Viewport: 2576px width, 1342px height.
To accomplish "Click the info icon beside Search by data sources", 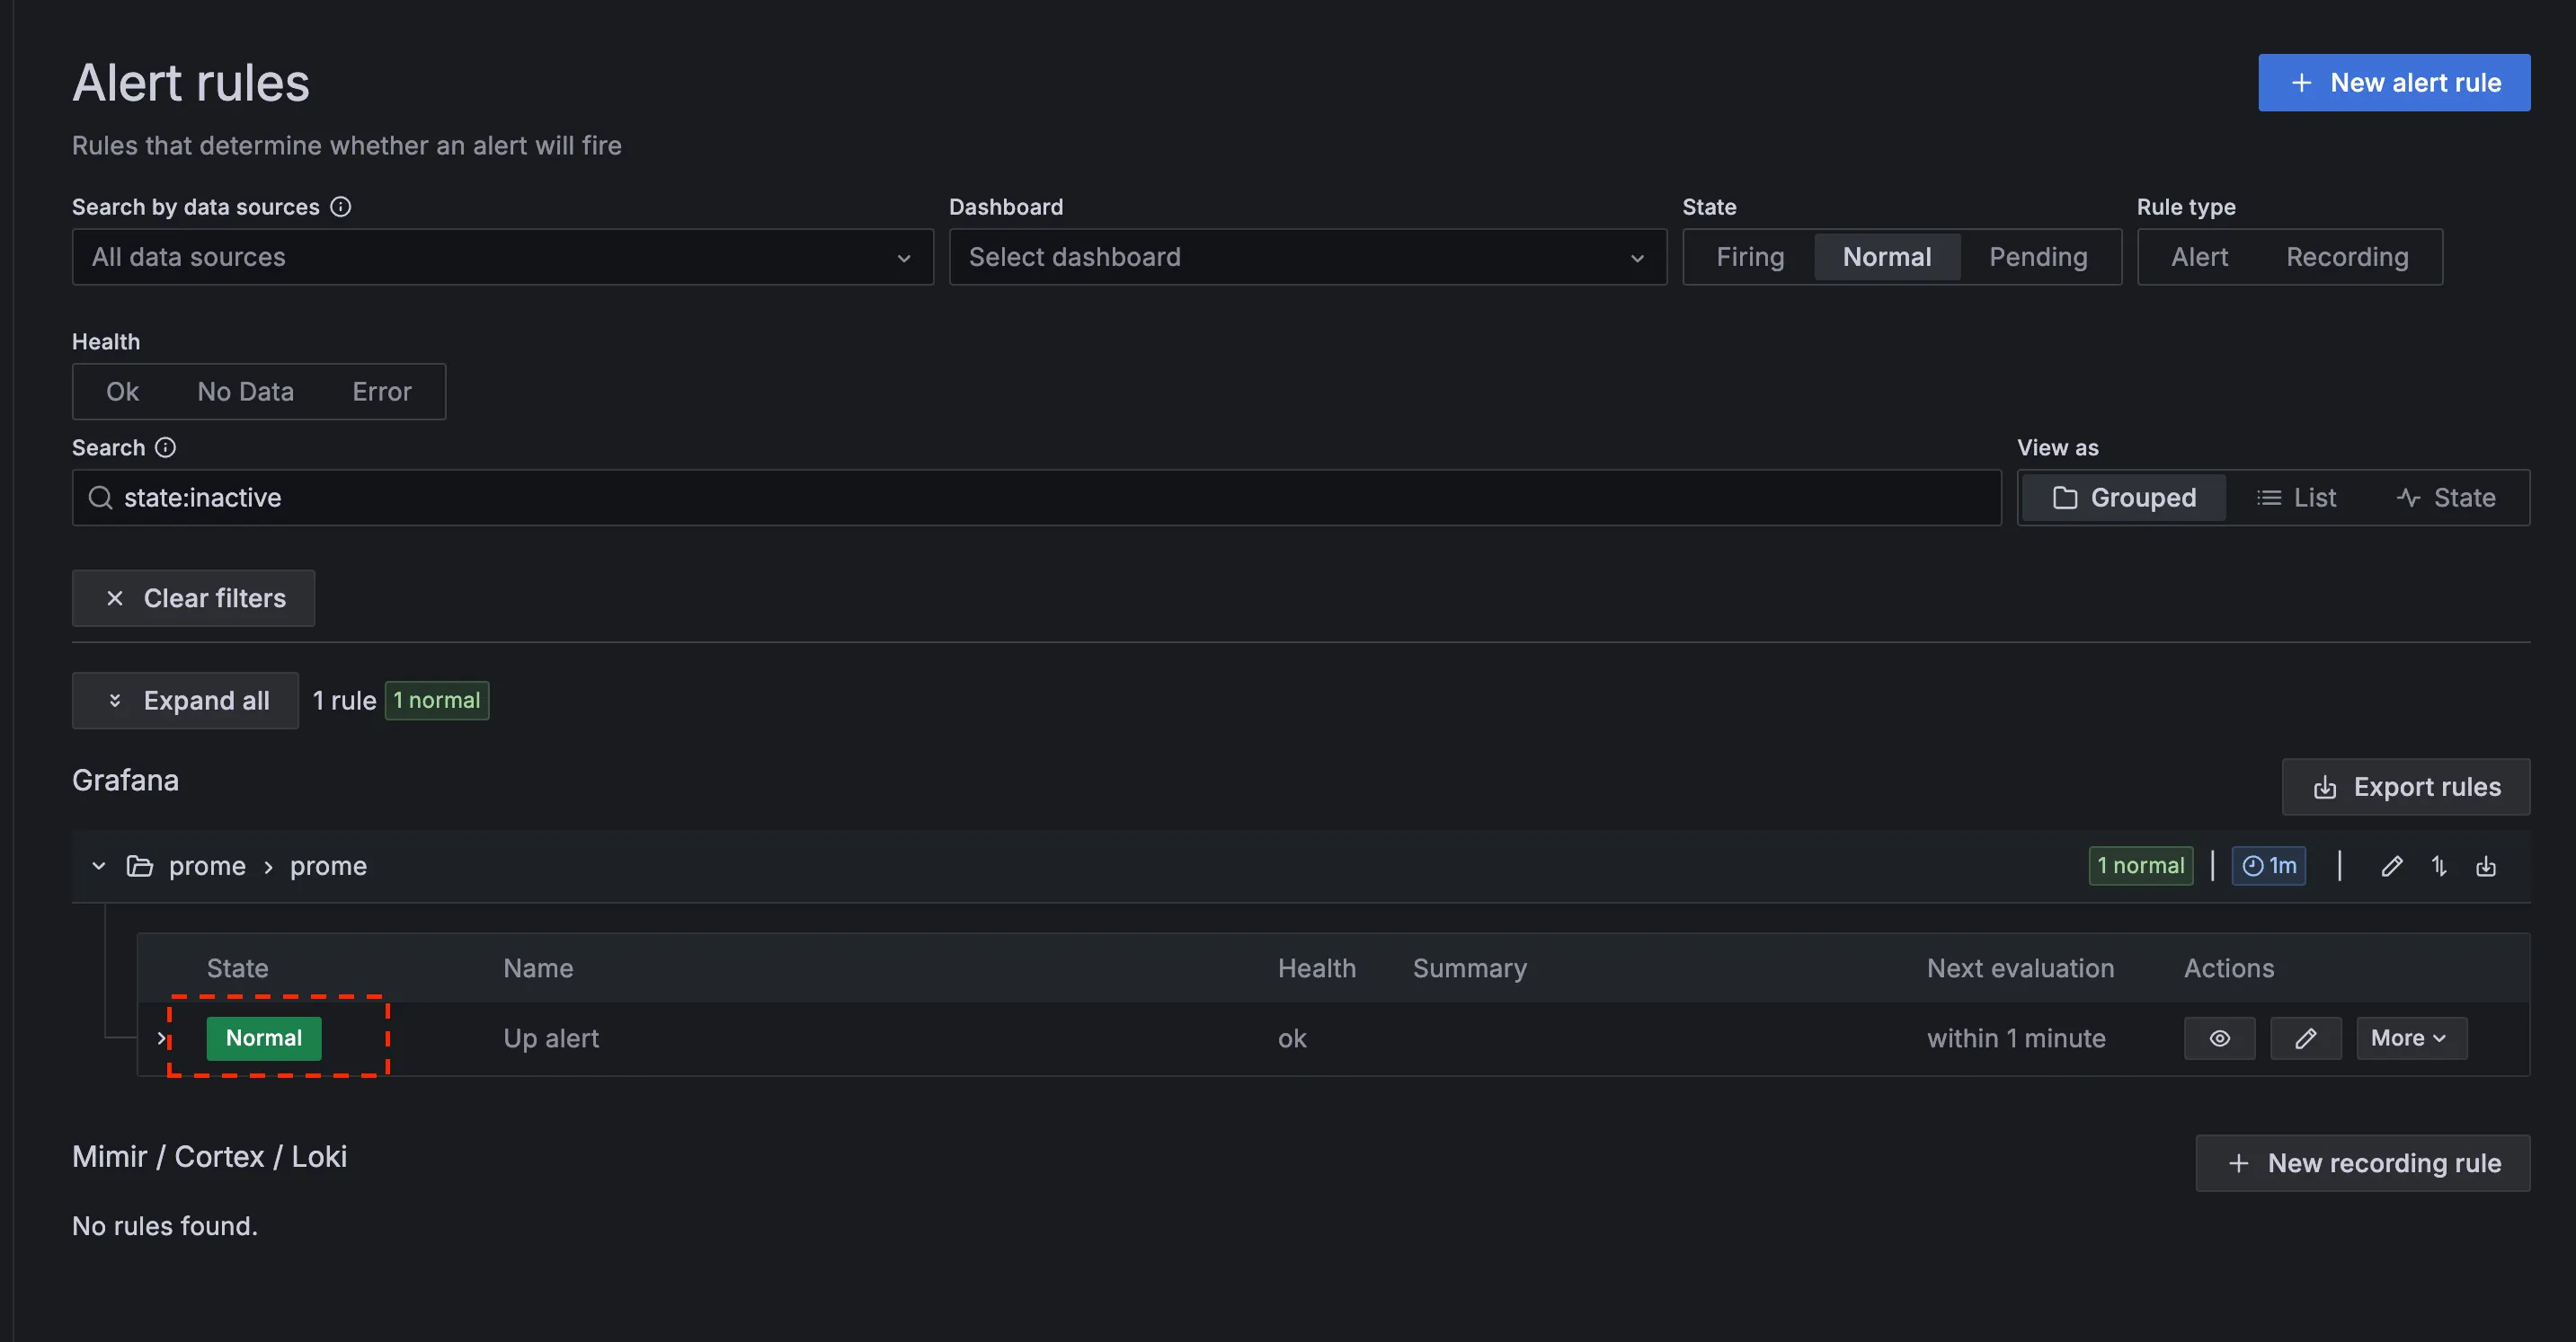I will (x=341, y=207).
